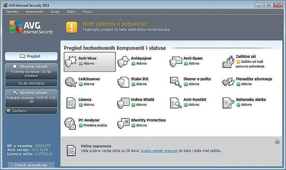Click the AVG Internet Security logo
286x170 pixels.
pos(31,27)
